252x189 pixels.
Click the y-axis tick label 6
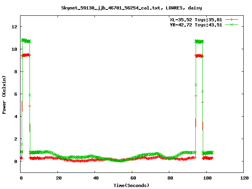(x=16, y=94)
